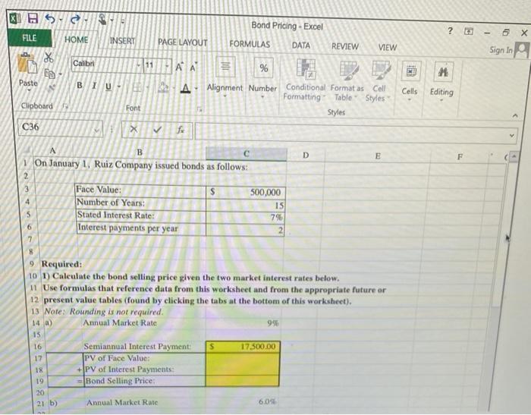531x415 pixels.
Task: Switch to the VIEW tab
Action: coord(388,48)
